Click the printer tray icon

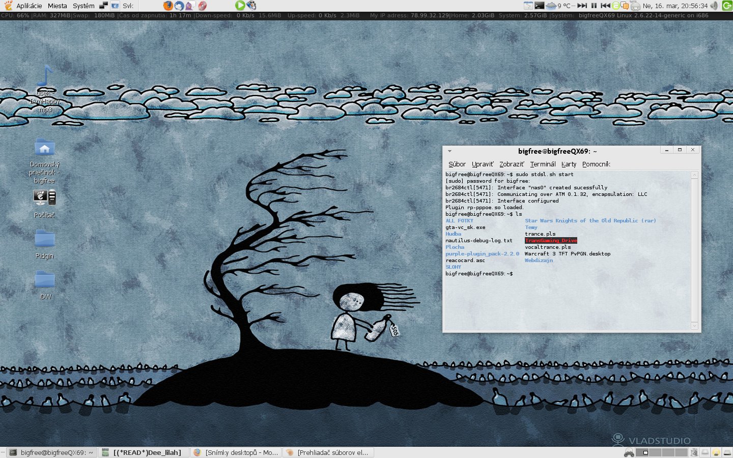(635, 6)
